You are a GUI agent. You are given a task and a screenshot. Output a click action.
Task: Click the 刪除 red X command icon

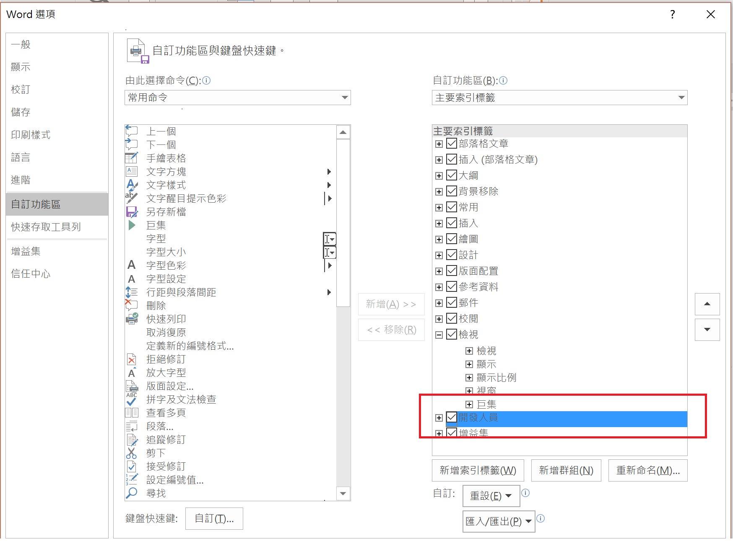click(x=132, y=305)
